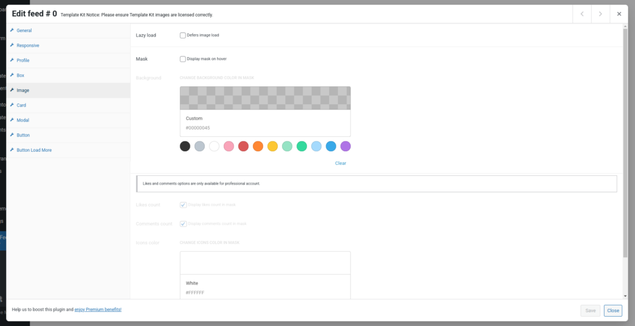Image resolution: width=635 pixels, height=326 pixels.
Task: Click the next feed arrow icon
Action: tap(600, 14)
